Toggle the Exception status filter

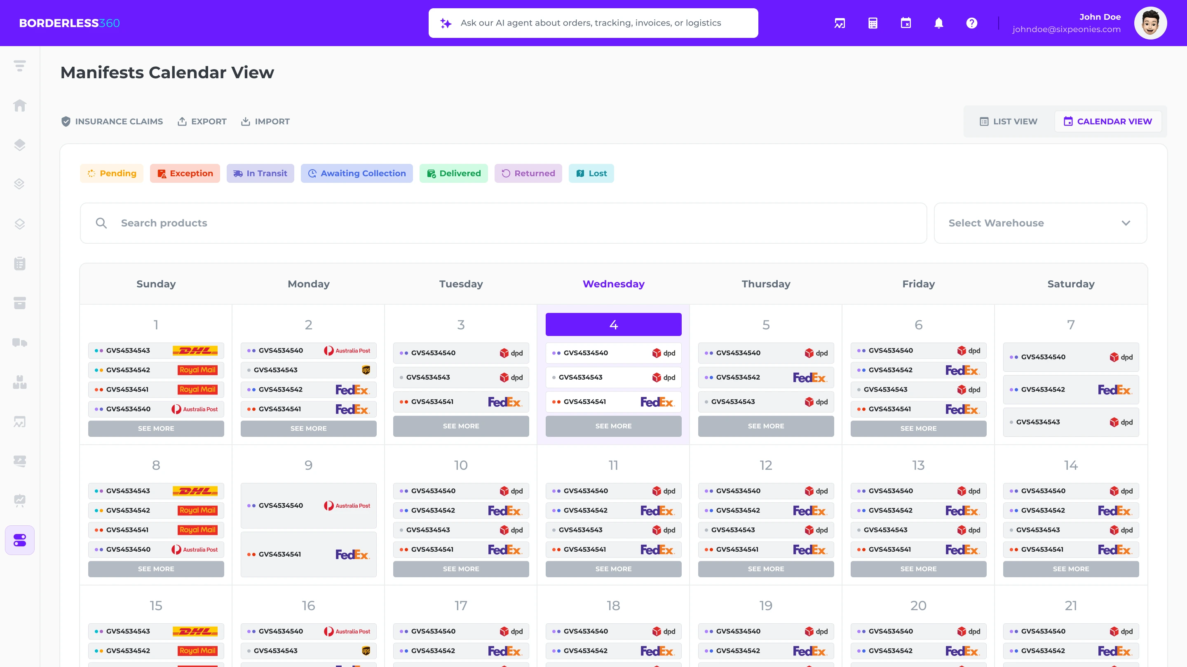[185, 173]
